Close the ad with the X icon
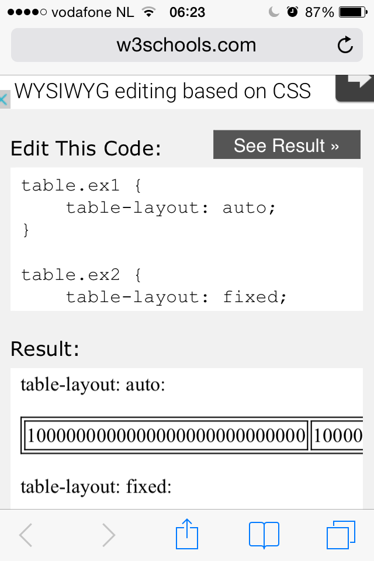The height and width of the screenshot is (561, 374). (4, 99)
